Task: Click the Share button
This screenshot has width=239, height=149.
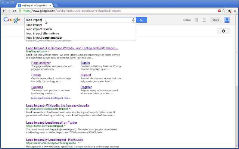Action: point(216,20)
